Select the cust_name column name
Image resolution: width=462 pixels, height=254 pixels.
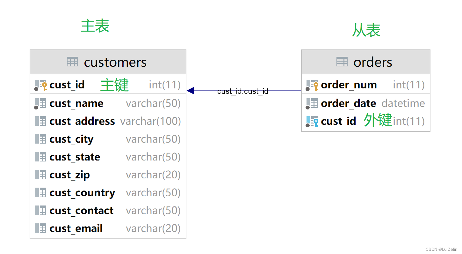tap(76, 103)
